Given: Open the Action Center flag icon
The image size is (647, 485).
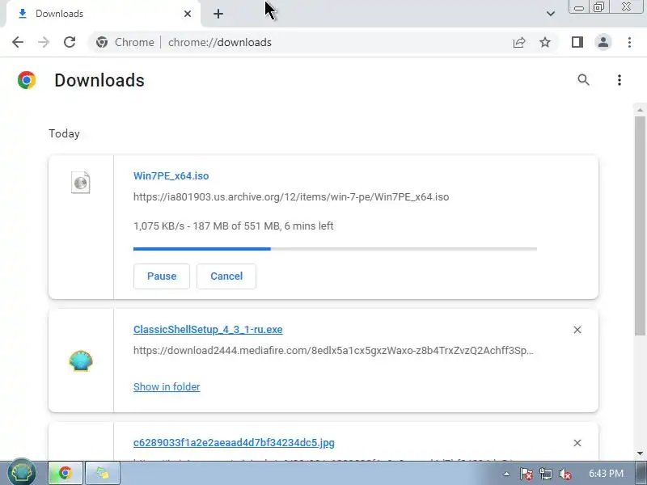Looking at the screenshot, I should 526,474.
